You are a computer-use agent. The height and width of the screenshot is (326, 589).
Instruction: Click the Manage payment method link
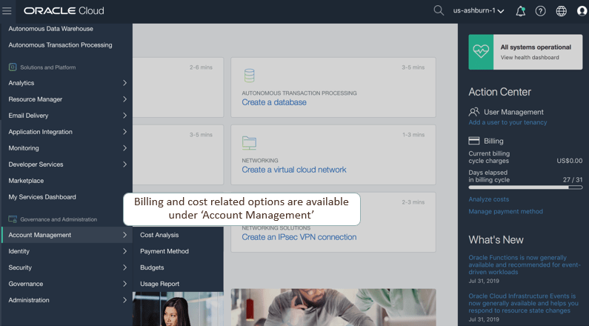pos(505,211)
